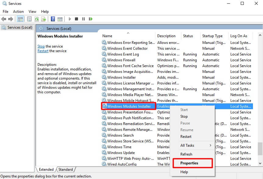Screen dimensions: 263x179
Task: Click gear icon beside Windows Update
Action: pos(104,152)
